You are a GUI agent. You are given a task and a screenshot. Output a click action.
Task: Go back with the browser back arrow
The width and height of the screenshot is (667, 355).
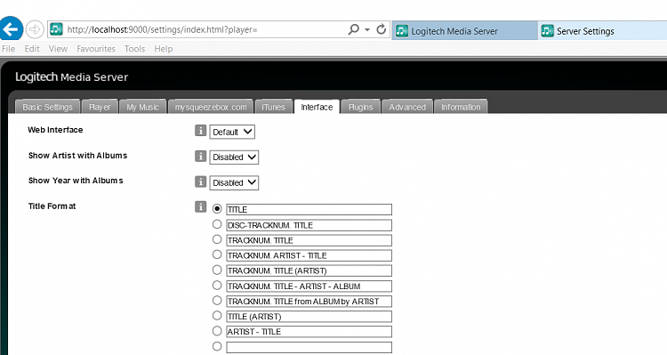pos(11,29)
